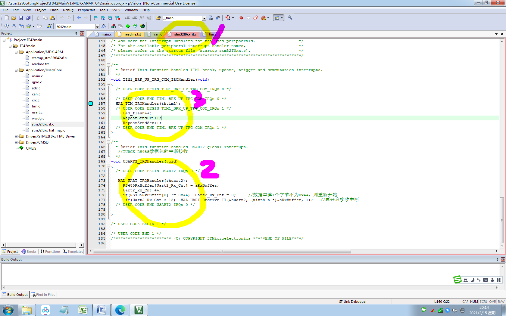
Task: Collapse code fold at line 170
Action: pos(108,166)
